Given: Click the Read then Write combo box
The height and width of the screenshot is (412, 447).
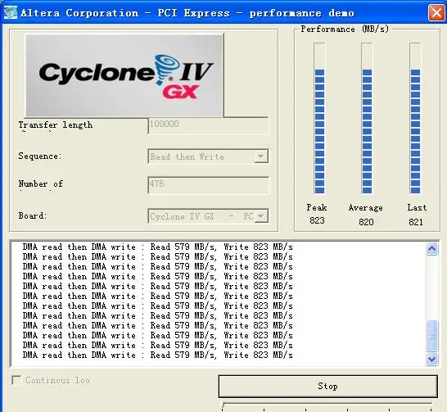Looking at the screenshot, I should [x=208, y=156].
